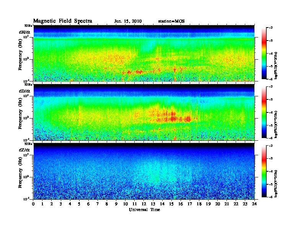
Task: Click the "-4" value on the dH/dt color scale
Action: point(271,54)
